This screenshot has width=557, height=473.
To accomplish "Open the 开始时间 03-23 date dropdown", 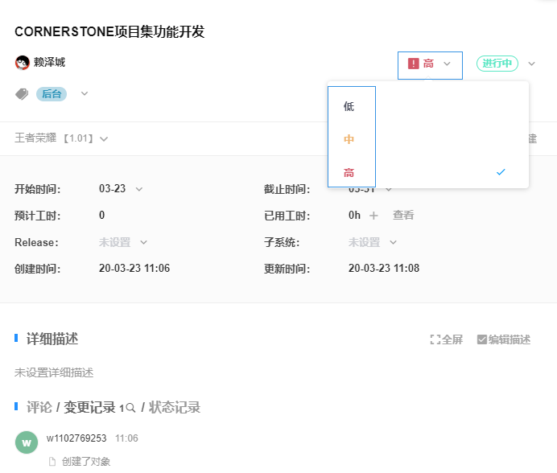I will [121, 188].
